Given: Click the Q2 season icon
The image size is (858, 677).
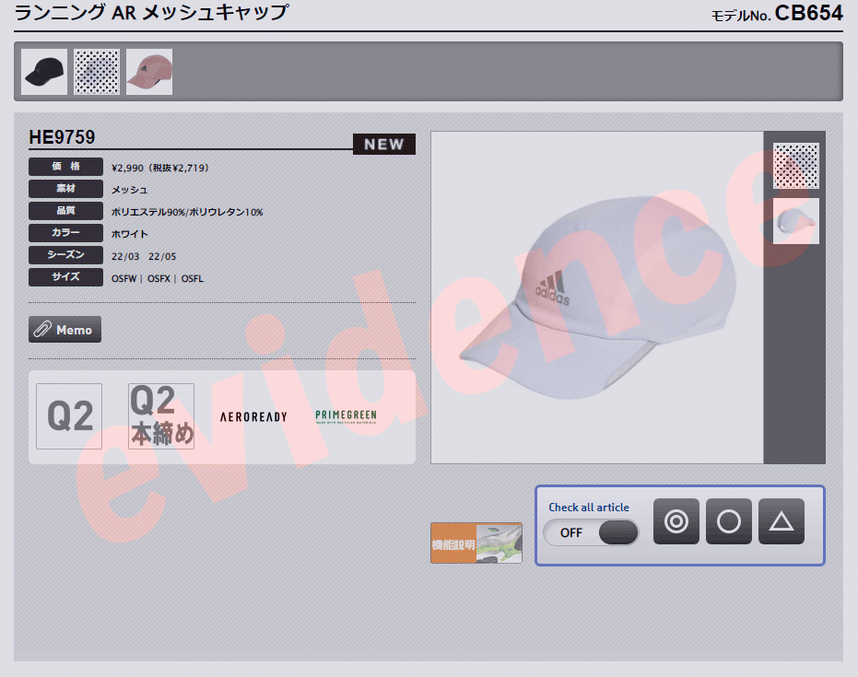Looking at the screenshot, I should tap(69, 416).
